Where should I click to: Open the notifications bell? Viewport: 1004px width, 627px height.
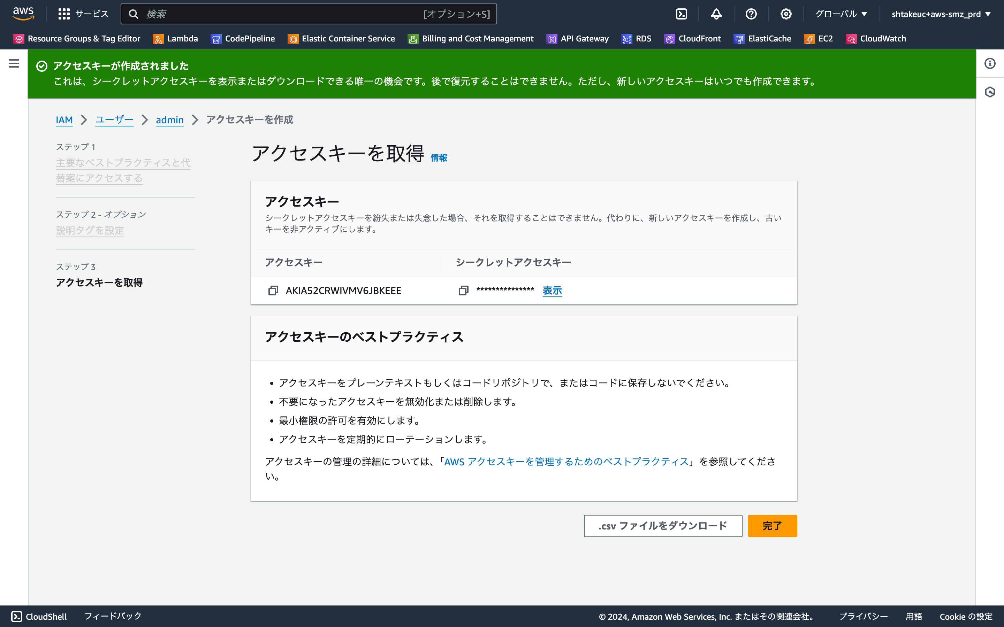coord(716,14)
